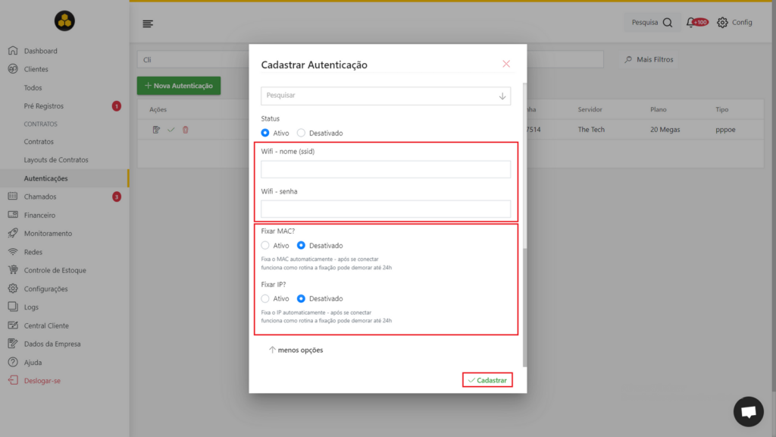Focus the Wifi - nome (ssid) field

coord(386,169)
